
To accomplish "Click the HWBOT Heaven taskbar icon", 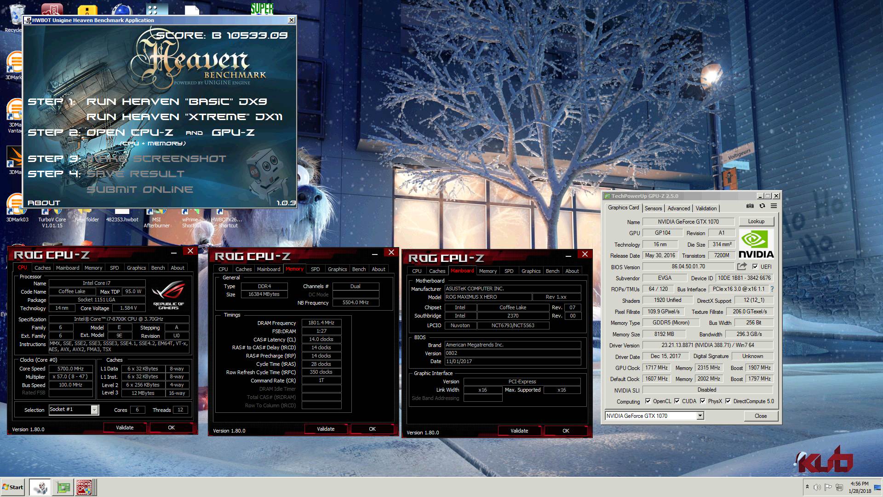I will [40, 487].
